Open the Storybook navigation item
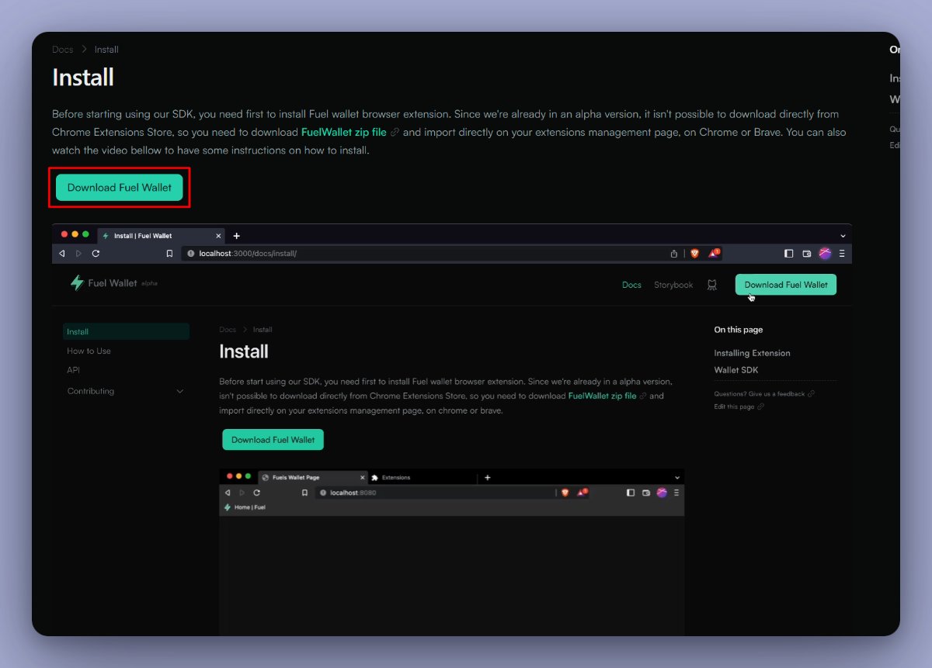The height and width of the screenshot is (668, 932). [673, 284]
